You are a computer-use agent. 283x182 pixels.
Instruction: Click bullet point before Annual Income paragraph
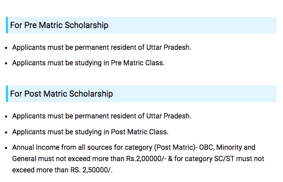pyautogui.click(x=6, y=148)
